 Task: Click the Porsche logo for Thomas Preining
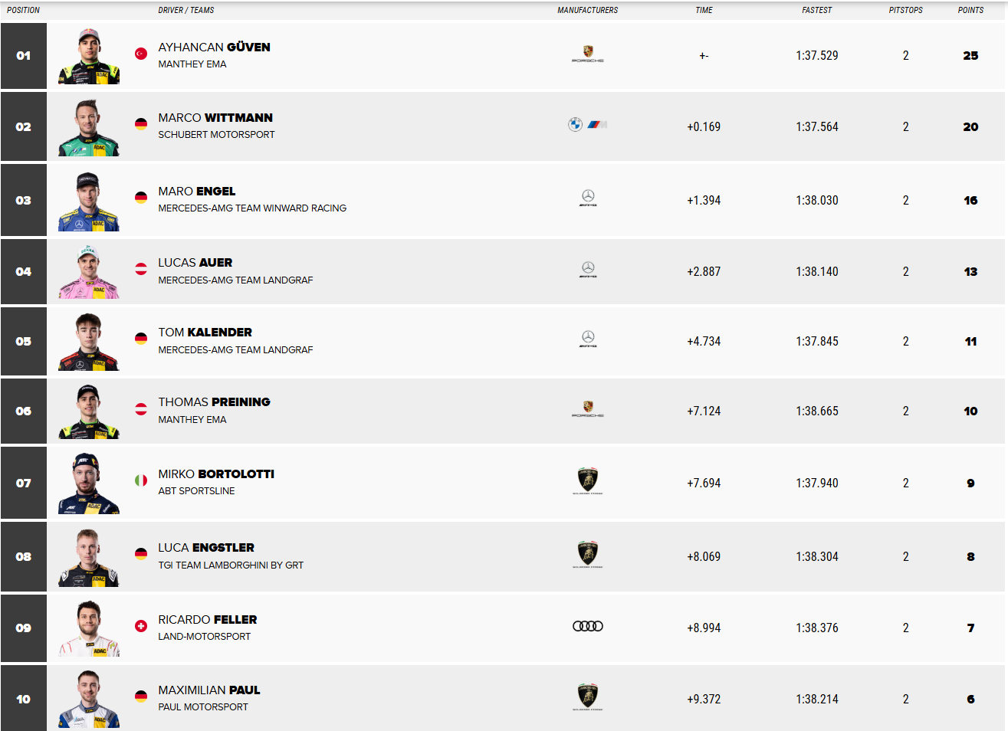click(588, 408)
